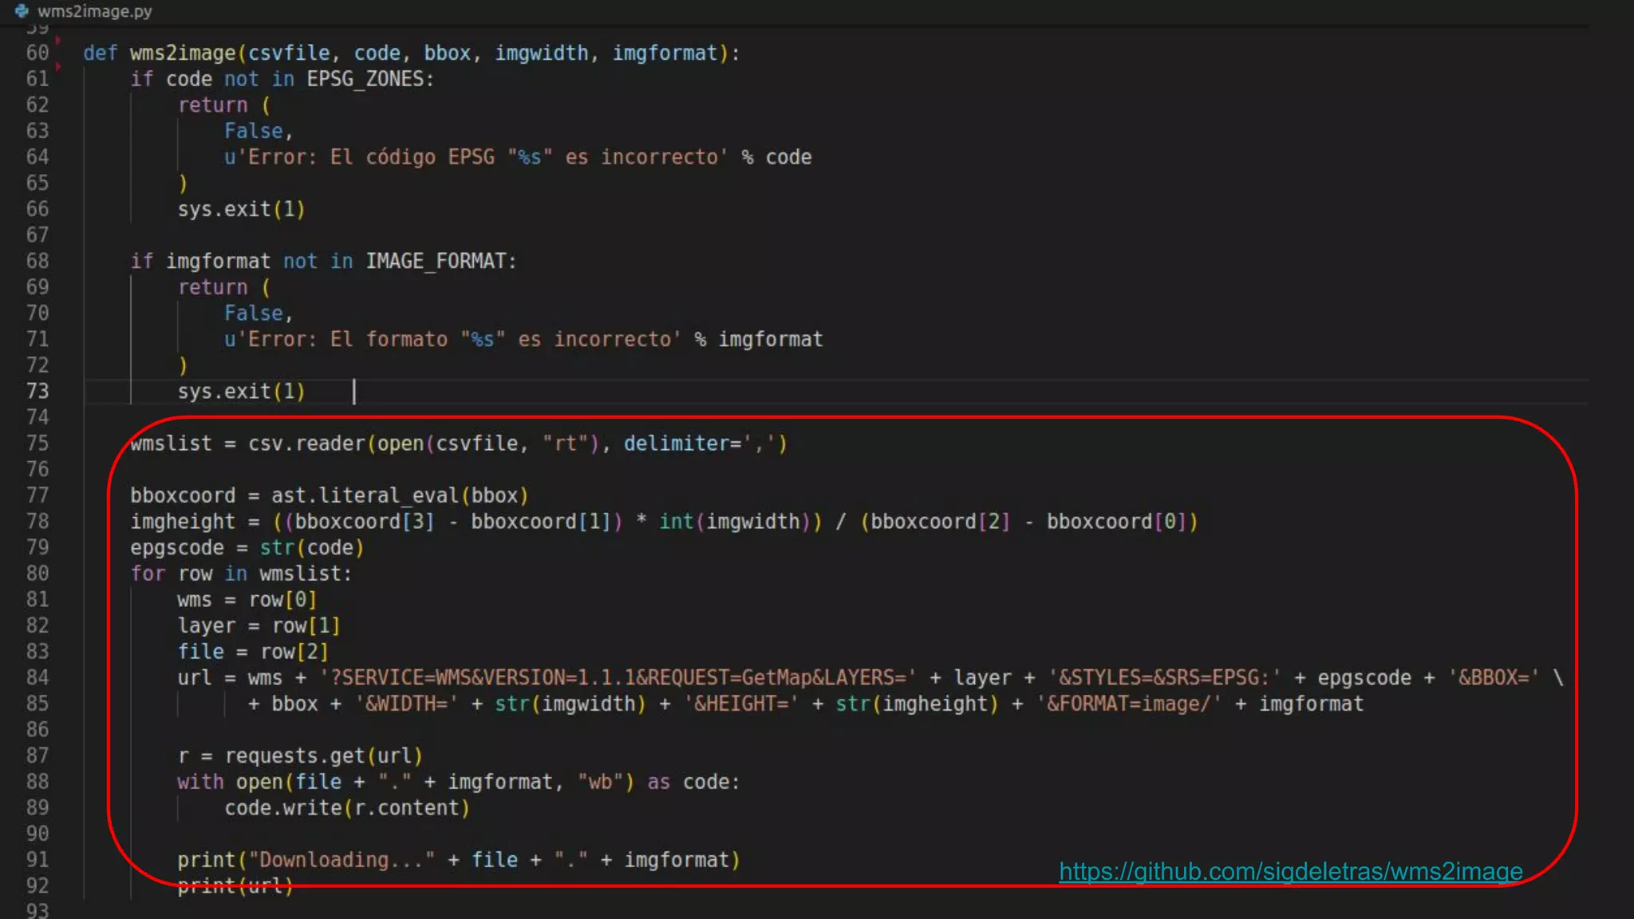The width and height of the screenshot is (1634, 919).
Task: Click the 'def wms2image' function name
Action: tap(183, 53)
